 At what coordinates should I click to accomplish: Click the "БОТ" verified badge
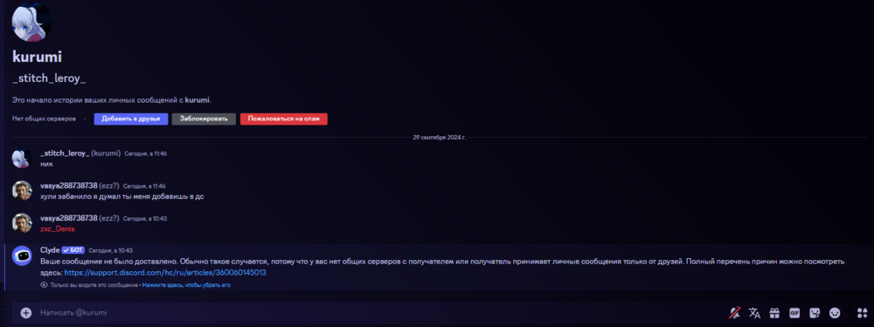click(73, 250)
